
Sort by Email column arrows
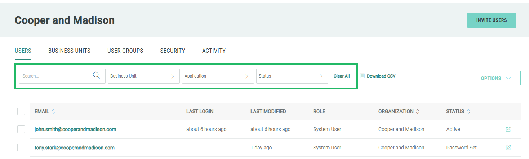(x=53, y=112)
